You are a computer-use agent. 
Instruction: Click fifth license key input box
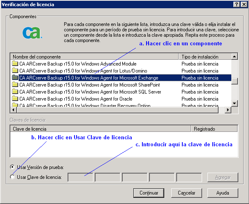coord(189,177)
